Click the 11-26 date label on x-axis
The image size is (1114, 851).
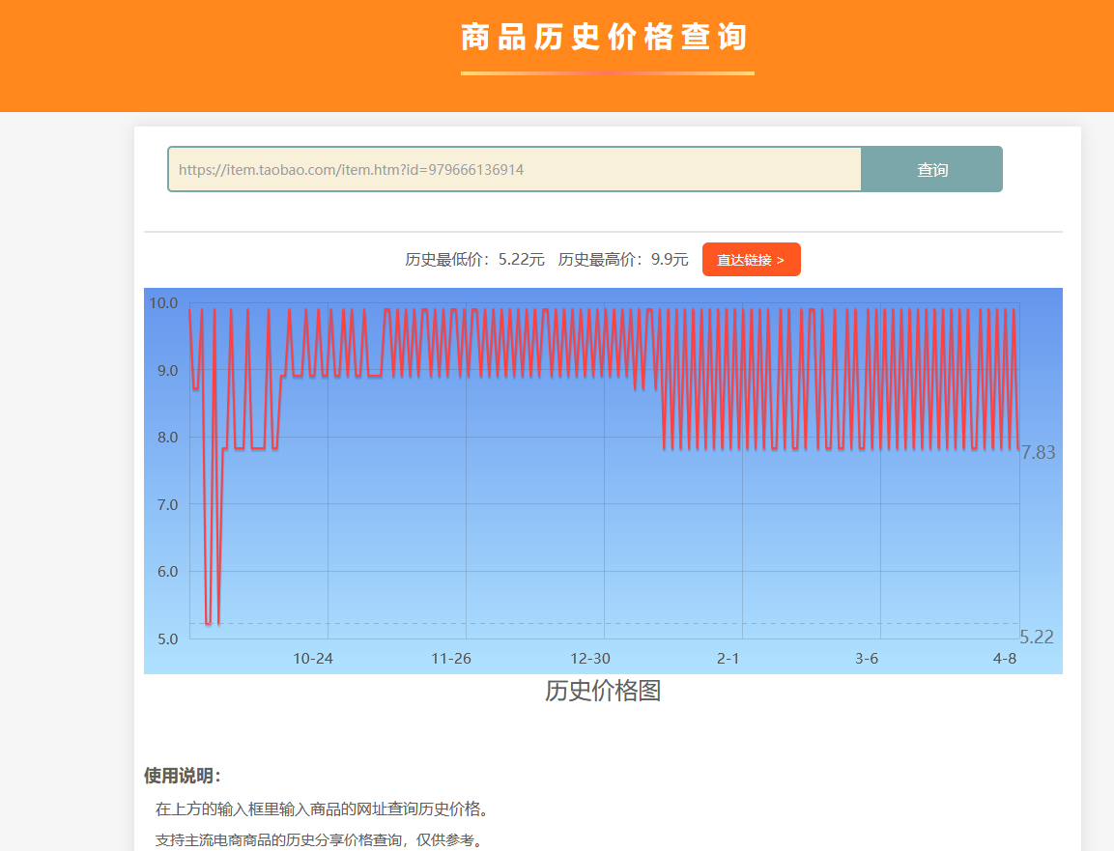[x=451, y=659]
